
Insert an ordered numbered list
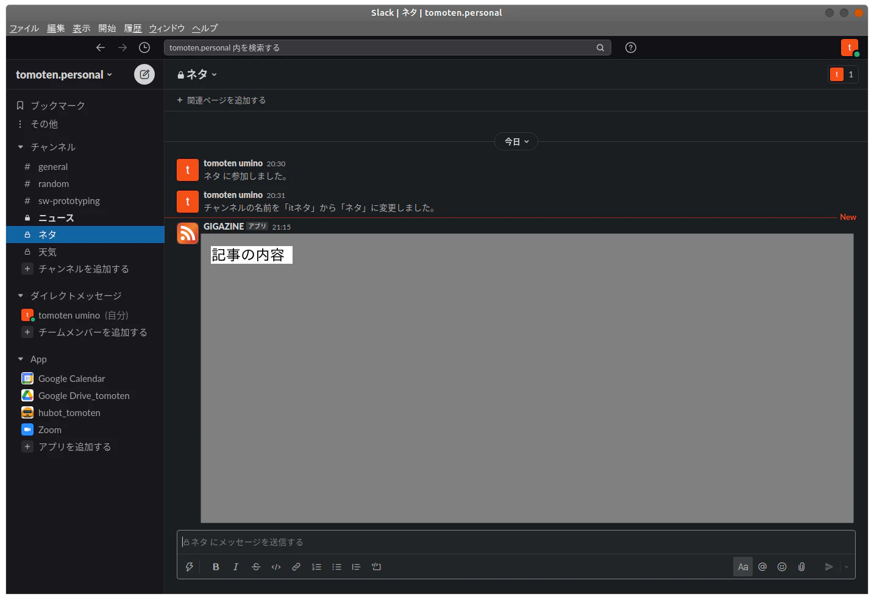[x=316, y=566]
